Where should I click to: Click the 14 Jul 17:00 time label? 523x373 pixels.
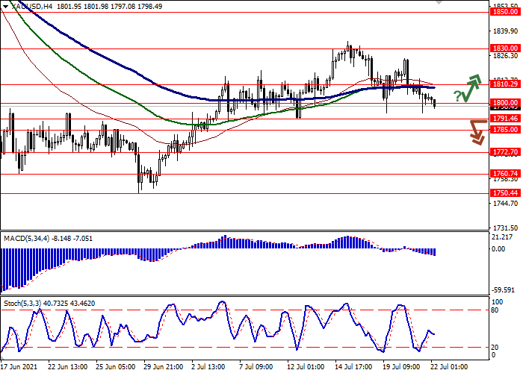355,367
